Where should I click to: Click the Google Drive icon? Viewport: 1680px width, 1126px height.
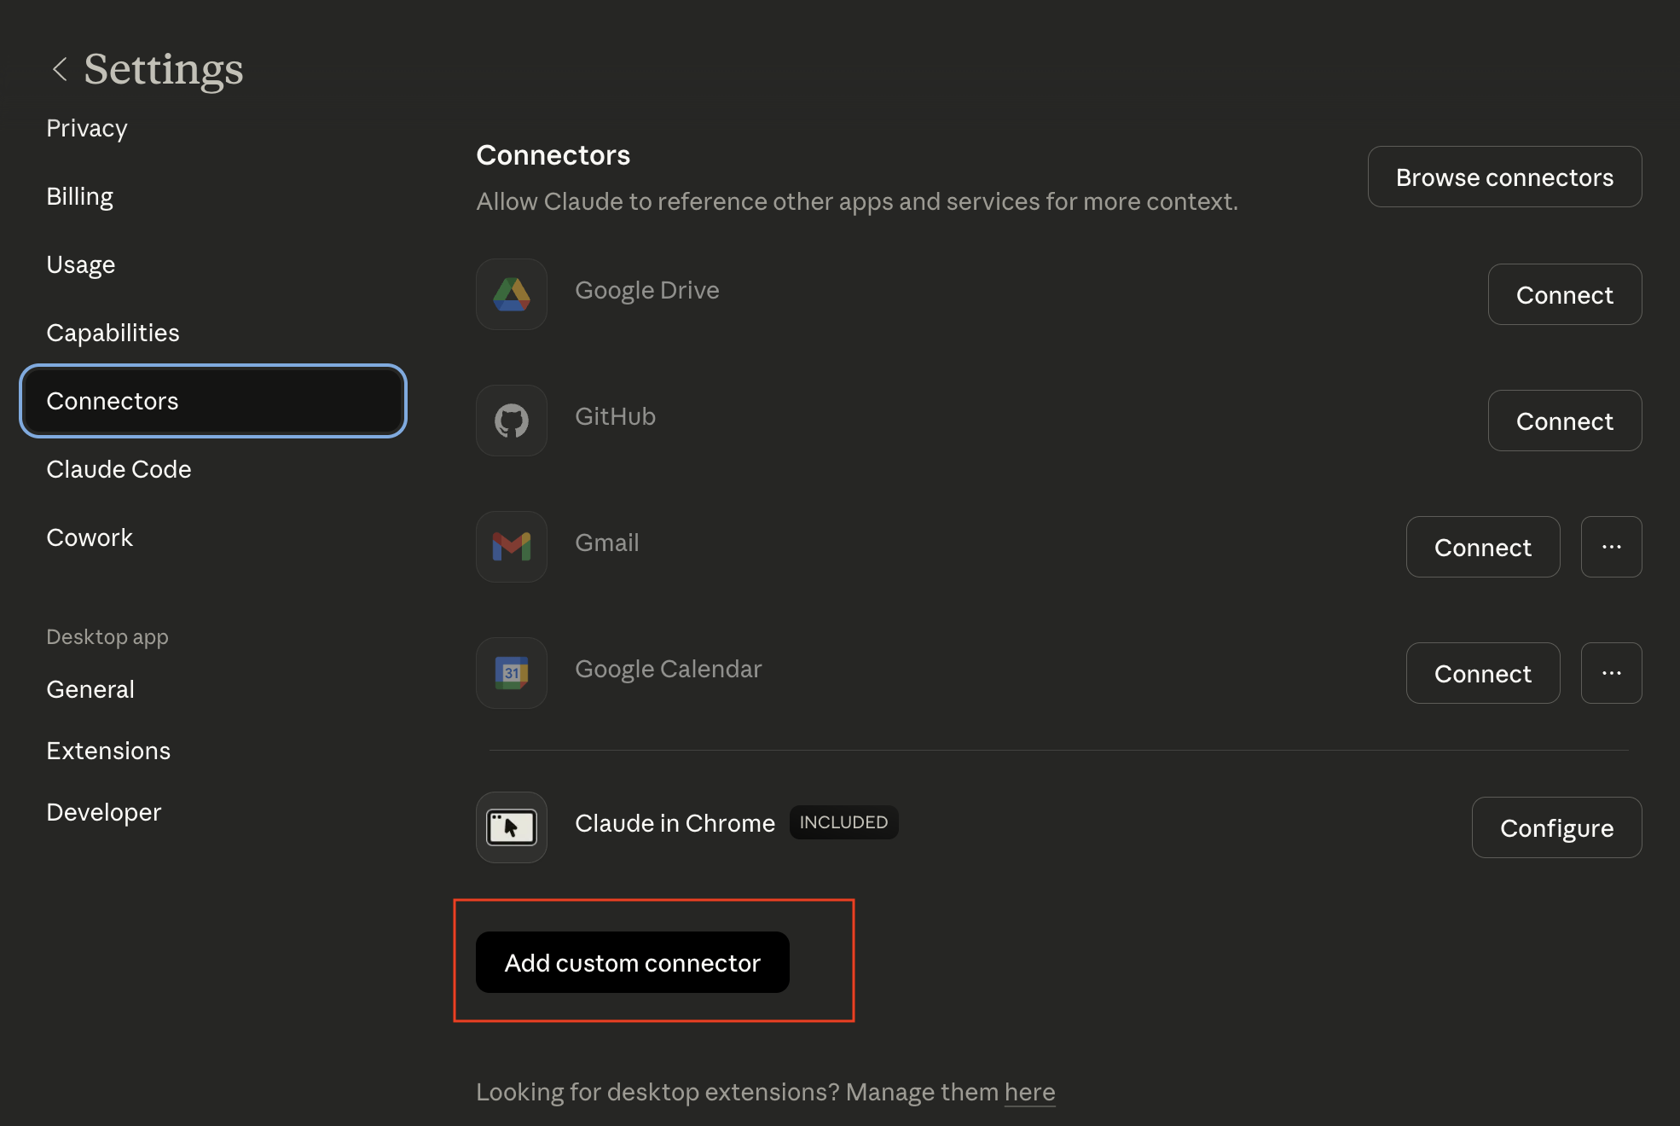tap(511, 294)
